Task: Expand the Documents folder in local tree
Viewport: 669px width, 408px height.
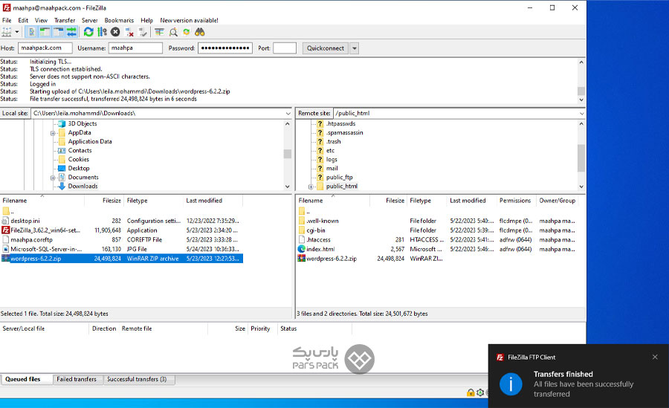Action: [x=53, y=178]
